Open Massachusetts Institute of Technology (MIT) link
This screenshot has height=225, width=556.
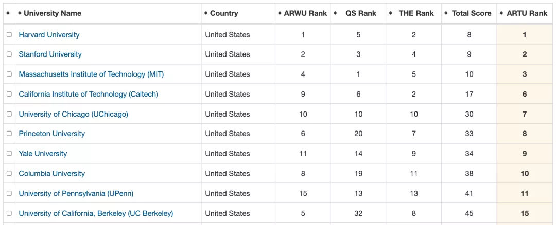91,74
